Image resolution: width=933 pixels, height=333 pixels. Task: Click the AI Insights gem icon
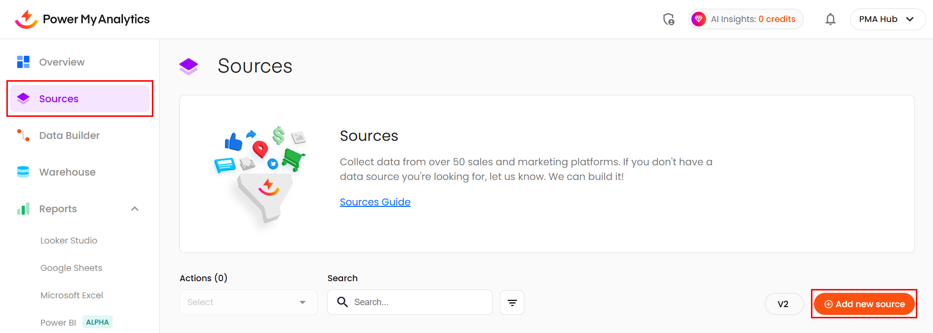click(698, 19)
